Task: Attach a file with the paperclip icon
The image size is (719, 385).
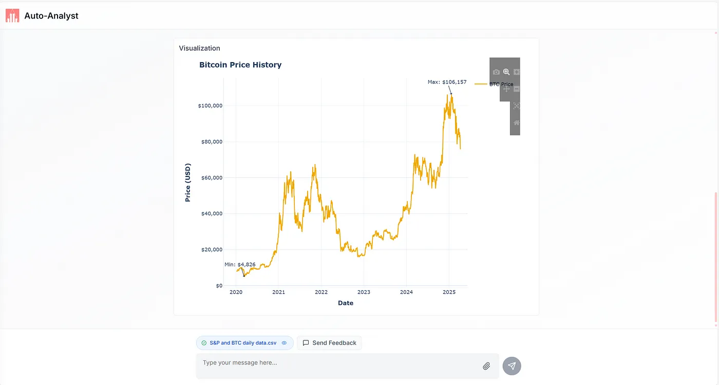Action: (486, 366)
